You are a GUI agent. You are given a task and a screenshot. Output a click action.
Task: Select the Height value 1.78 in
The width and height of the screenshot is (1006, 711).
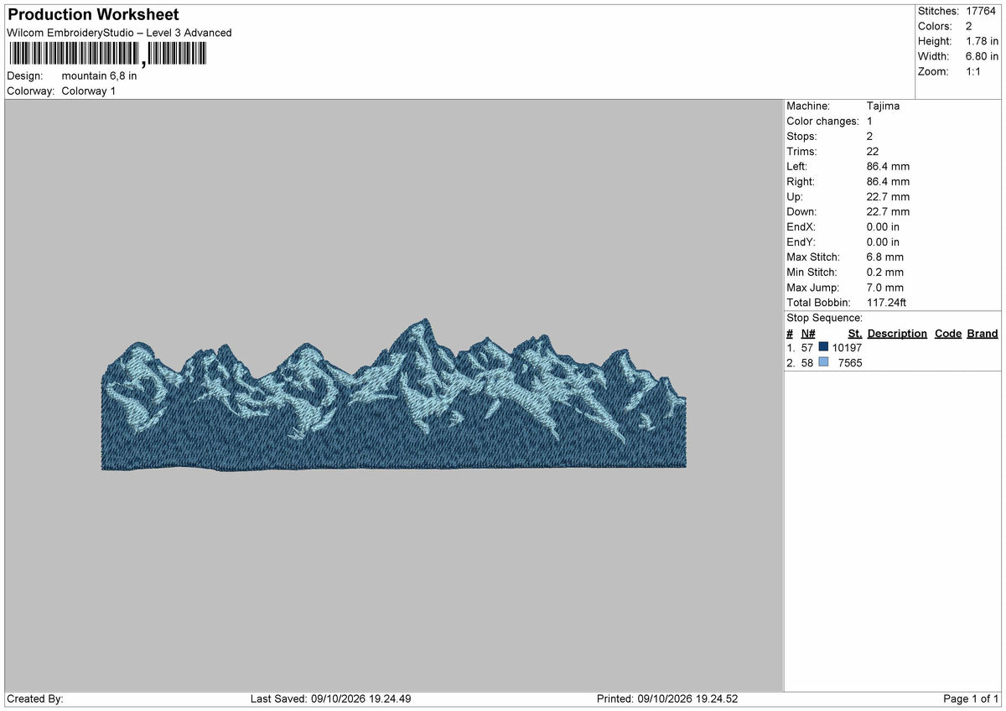(x=982, y=41)
